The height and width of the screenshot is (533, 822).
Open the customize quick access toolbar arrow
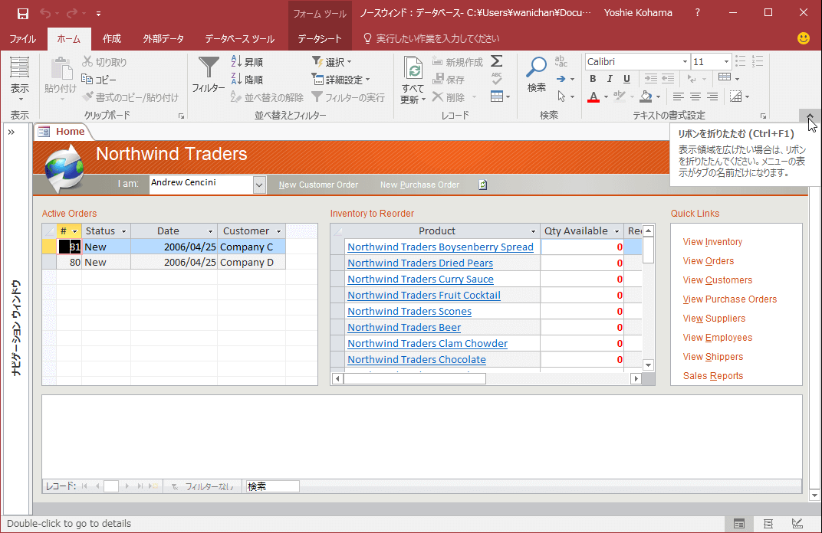pos(99,14)
